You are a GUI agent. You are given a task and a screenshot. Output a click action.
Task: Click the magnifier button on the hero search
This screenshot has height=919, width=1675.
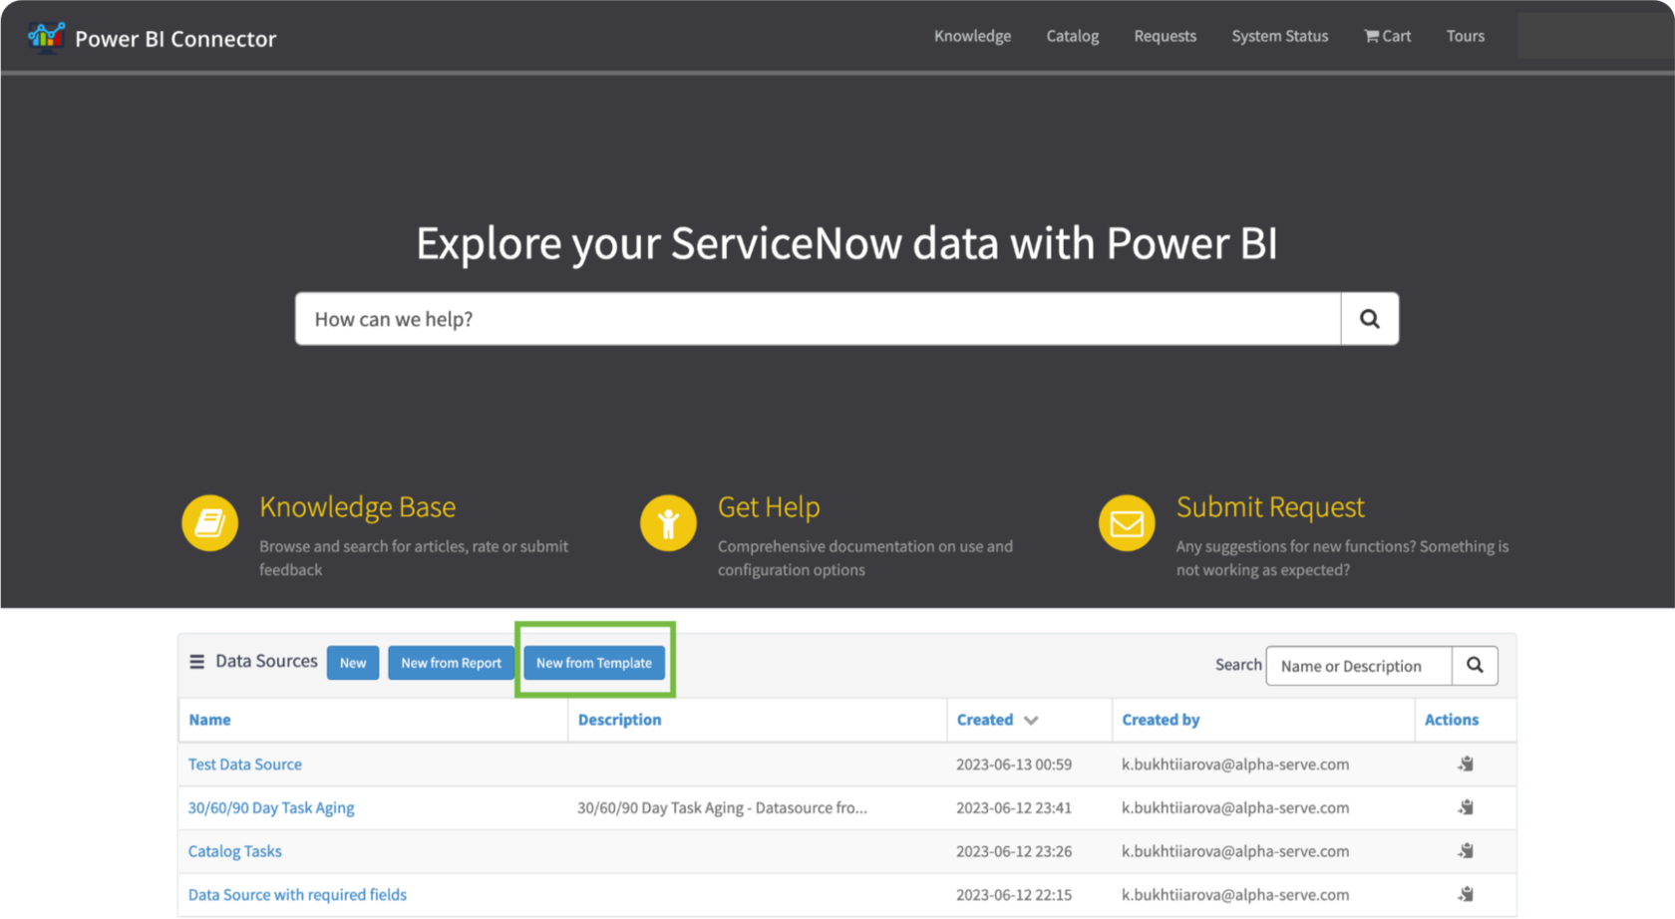pos(1369,318)
